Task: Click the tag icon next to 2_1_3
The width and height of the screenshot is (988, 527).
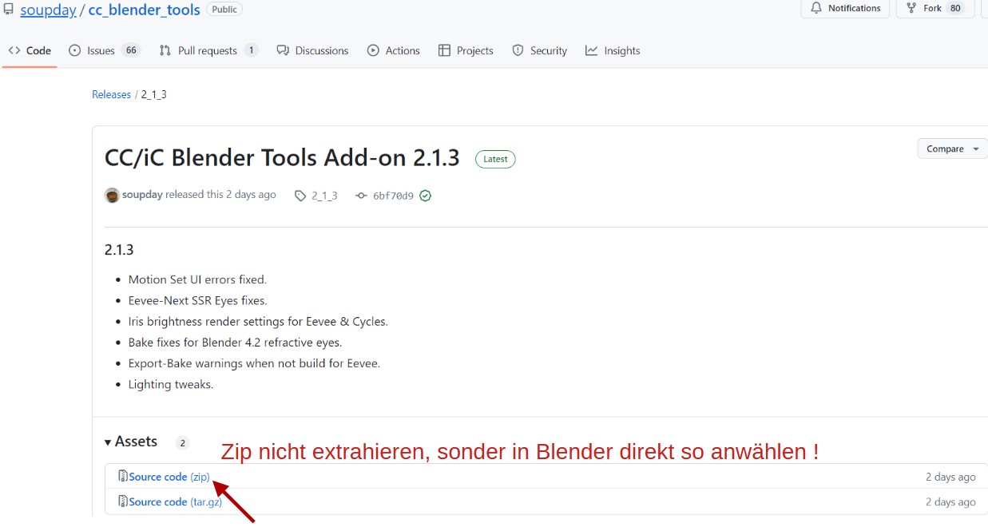Action: (x=300, y=196)
